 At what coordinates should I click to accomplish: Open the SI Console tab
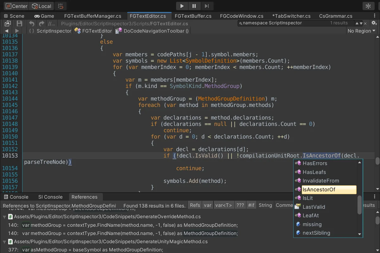pos(50,197)
